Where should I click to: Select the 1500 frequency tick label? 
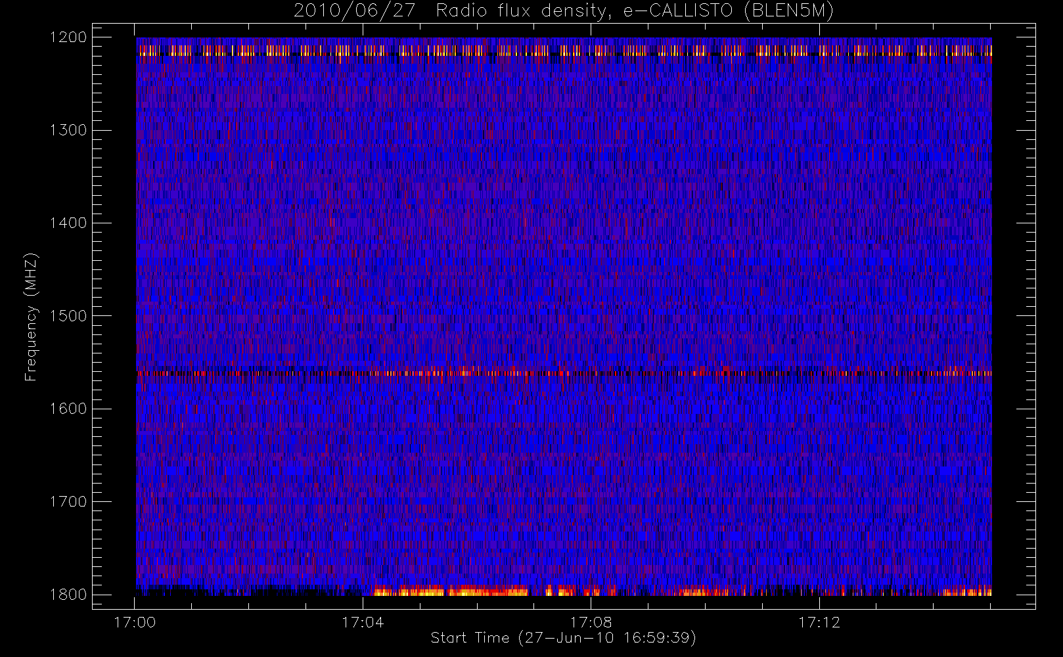[68, 316]
